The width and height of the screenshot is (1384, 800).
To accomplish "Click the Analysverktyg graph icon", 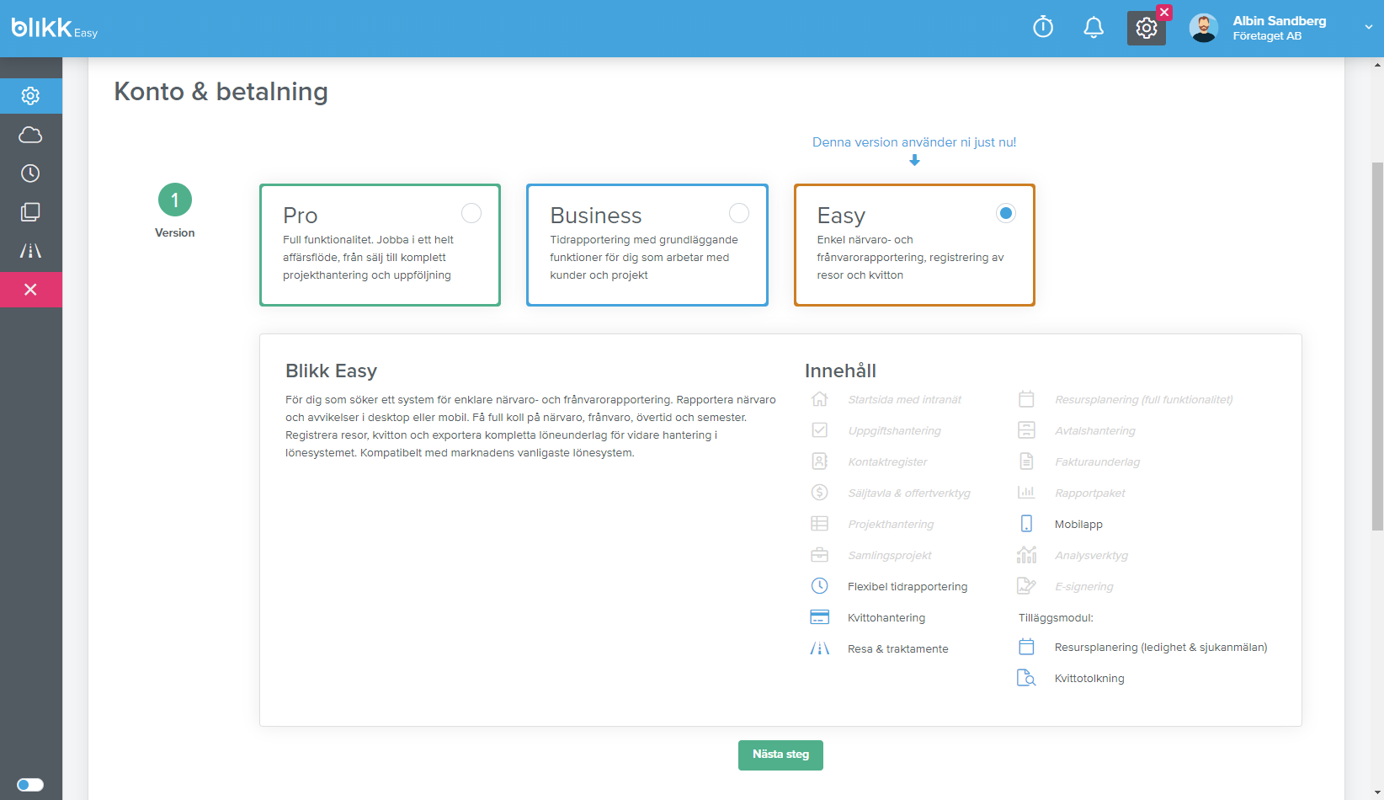I will [x=1026, y=555].
